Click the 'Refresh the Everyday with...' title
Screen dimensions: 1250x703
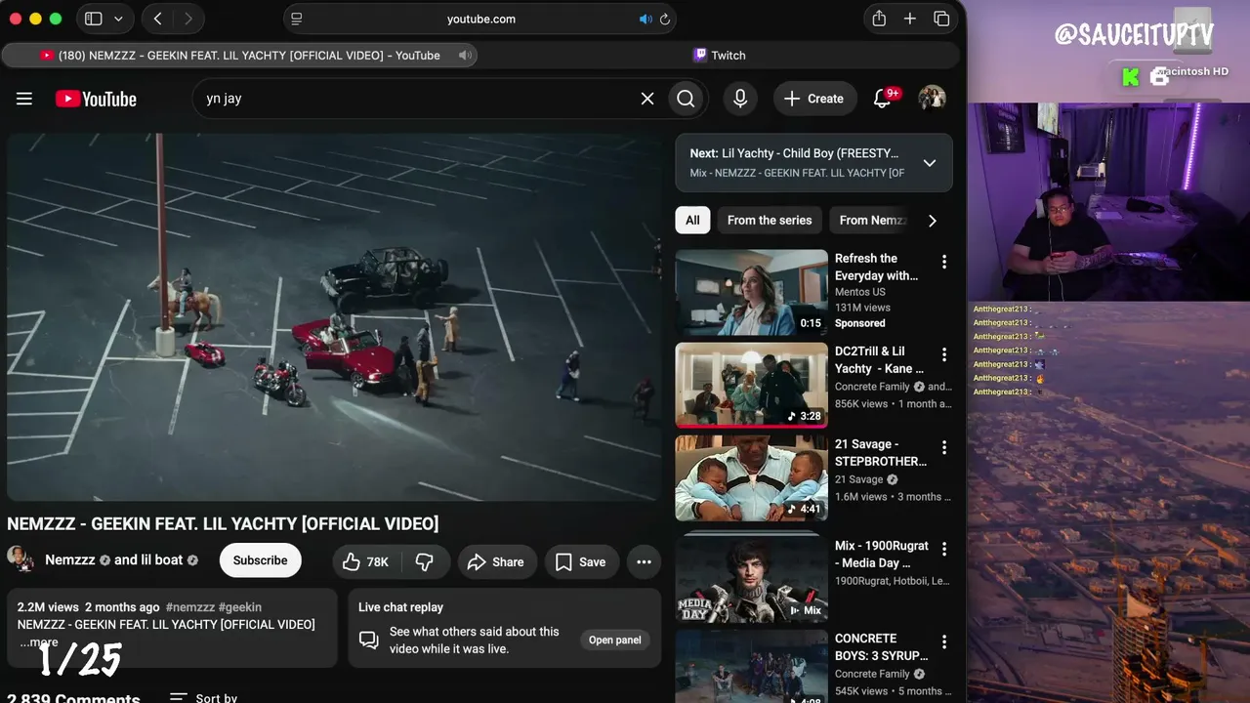click(876, 267)
